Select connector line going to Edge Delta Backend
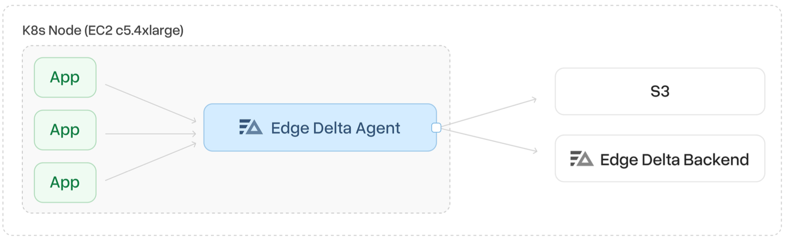The image size is (788, 240). pyautogui.click(x=488, y=140)
